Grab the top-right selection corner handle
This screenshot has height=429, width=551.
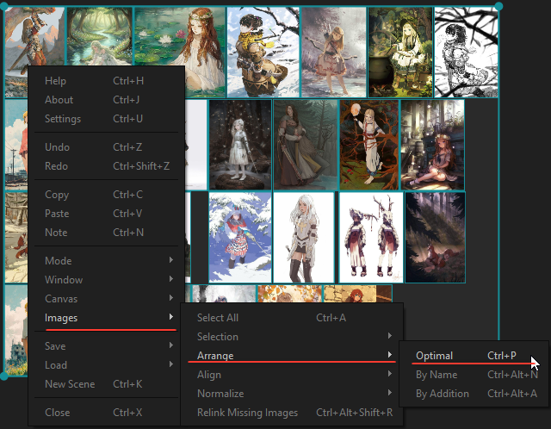coord(498,6)
